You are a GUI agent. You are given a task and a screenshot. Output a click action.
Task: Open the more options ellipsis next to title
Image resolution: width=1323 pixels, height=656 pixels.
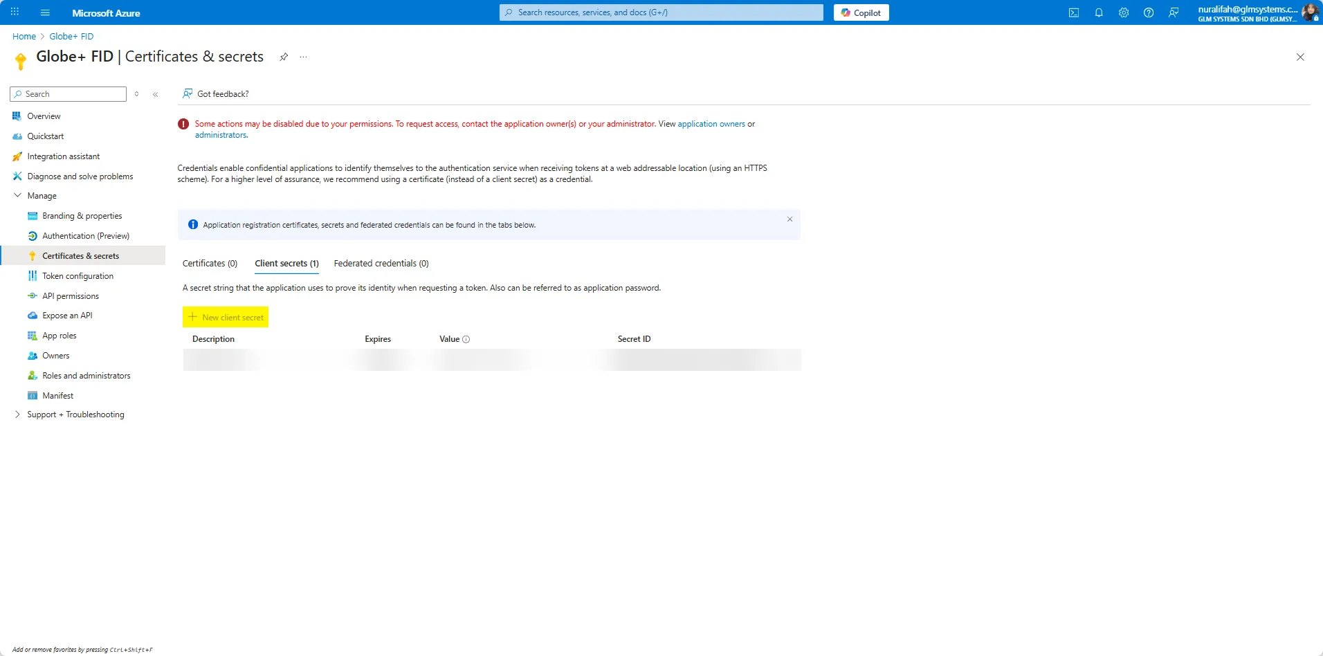pos(303,57)
